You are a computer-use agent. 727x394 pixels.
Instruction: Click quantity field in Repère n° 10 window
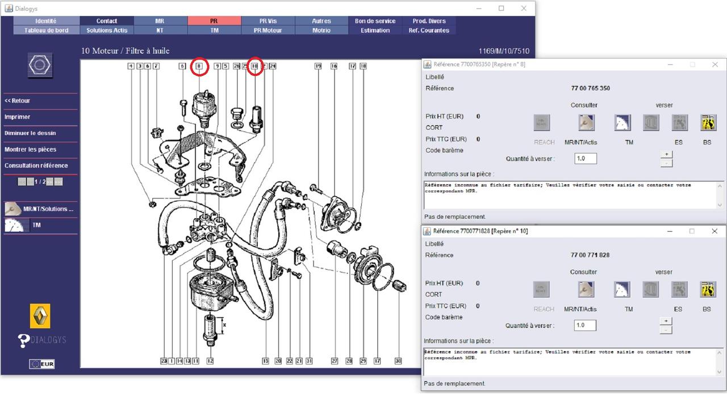tap(585, 325)
